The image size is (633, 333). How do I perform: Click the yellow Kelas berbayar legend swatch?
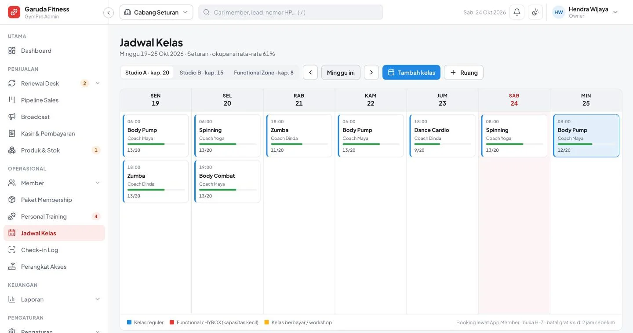(x=267, y=322)
